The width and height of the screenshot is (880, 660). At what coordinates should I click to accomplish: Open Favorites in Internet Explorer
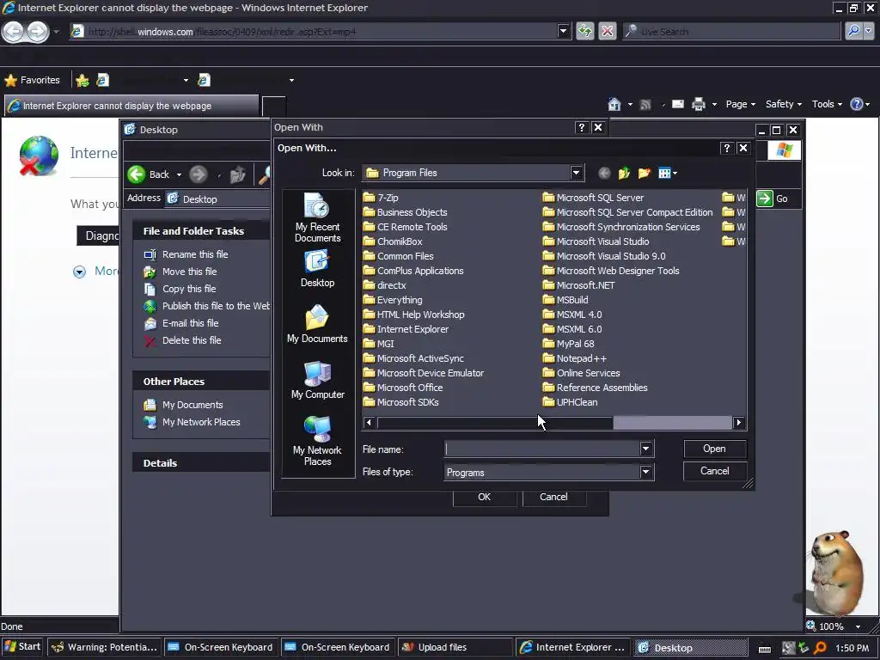32,80
